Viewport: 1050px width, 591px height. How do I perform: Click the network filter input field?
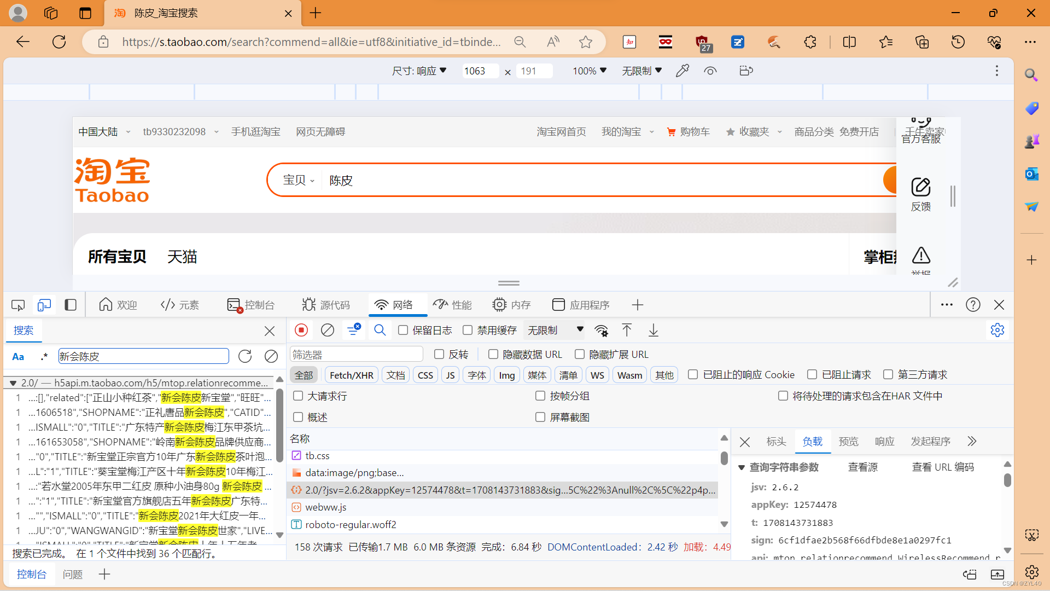pos(357,355)
